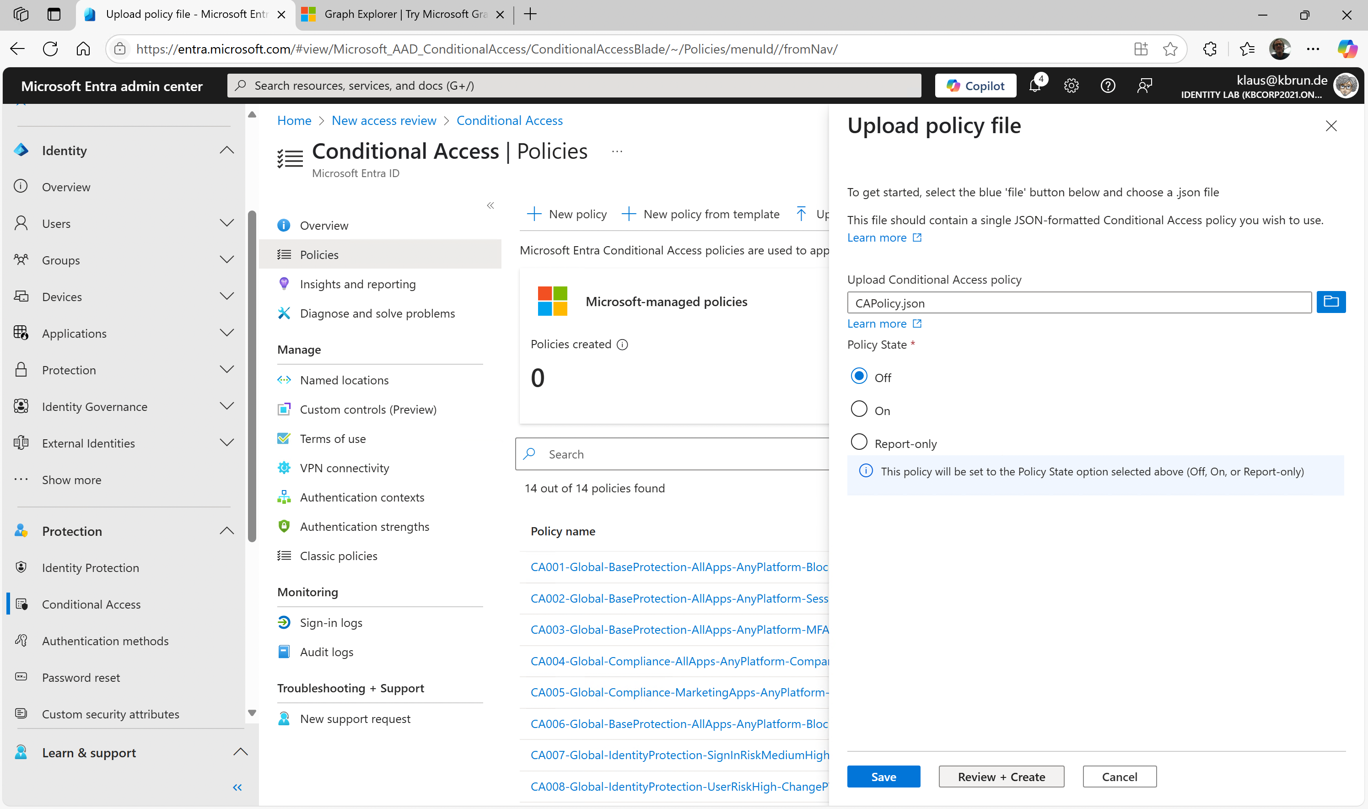The image size is (1368, 809).
Task: Open Named locations
Action: tap(344, 380)
